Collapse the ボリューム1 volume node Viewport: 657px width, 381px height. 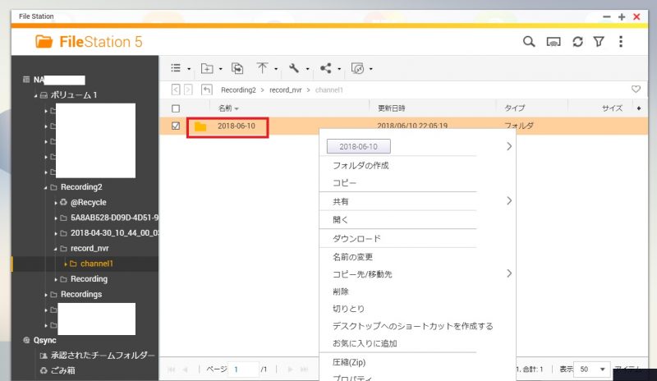point(36,95)
